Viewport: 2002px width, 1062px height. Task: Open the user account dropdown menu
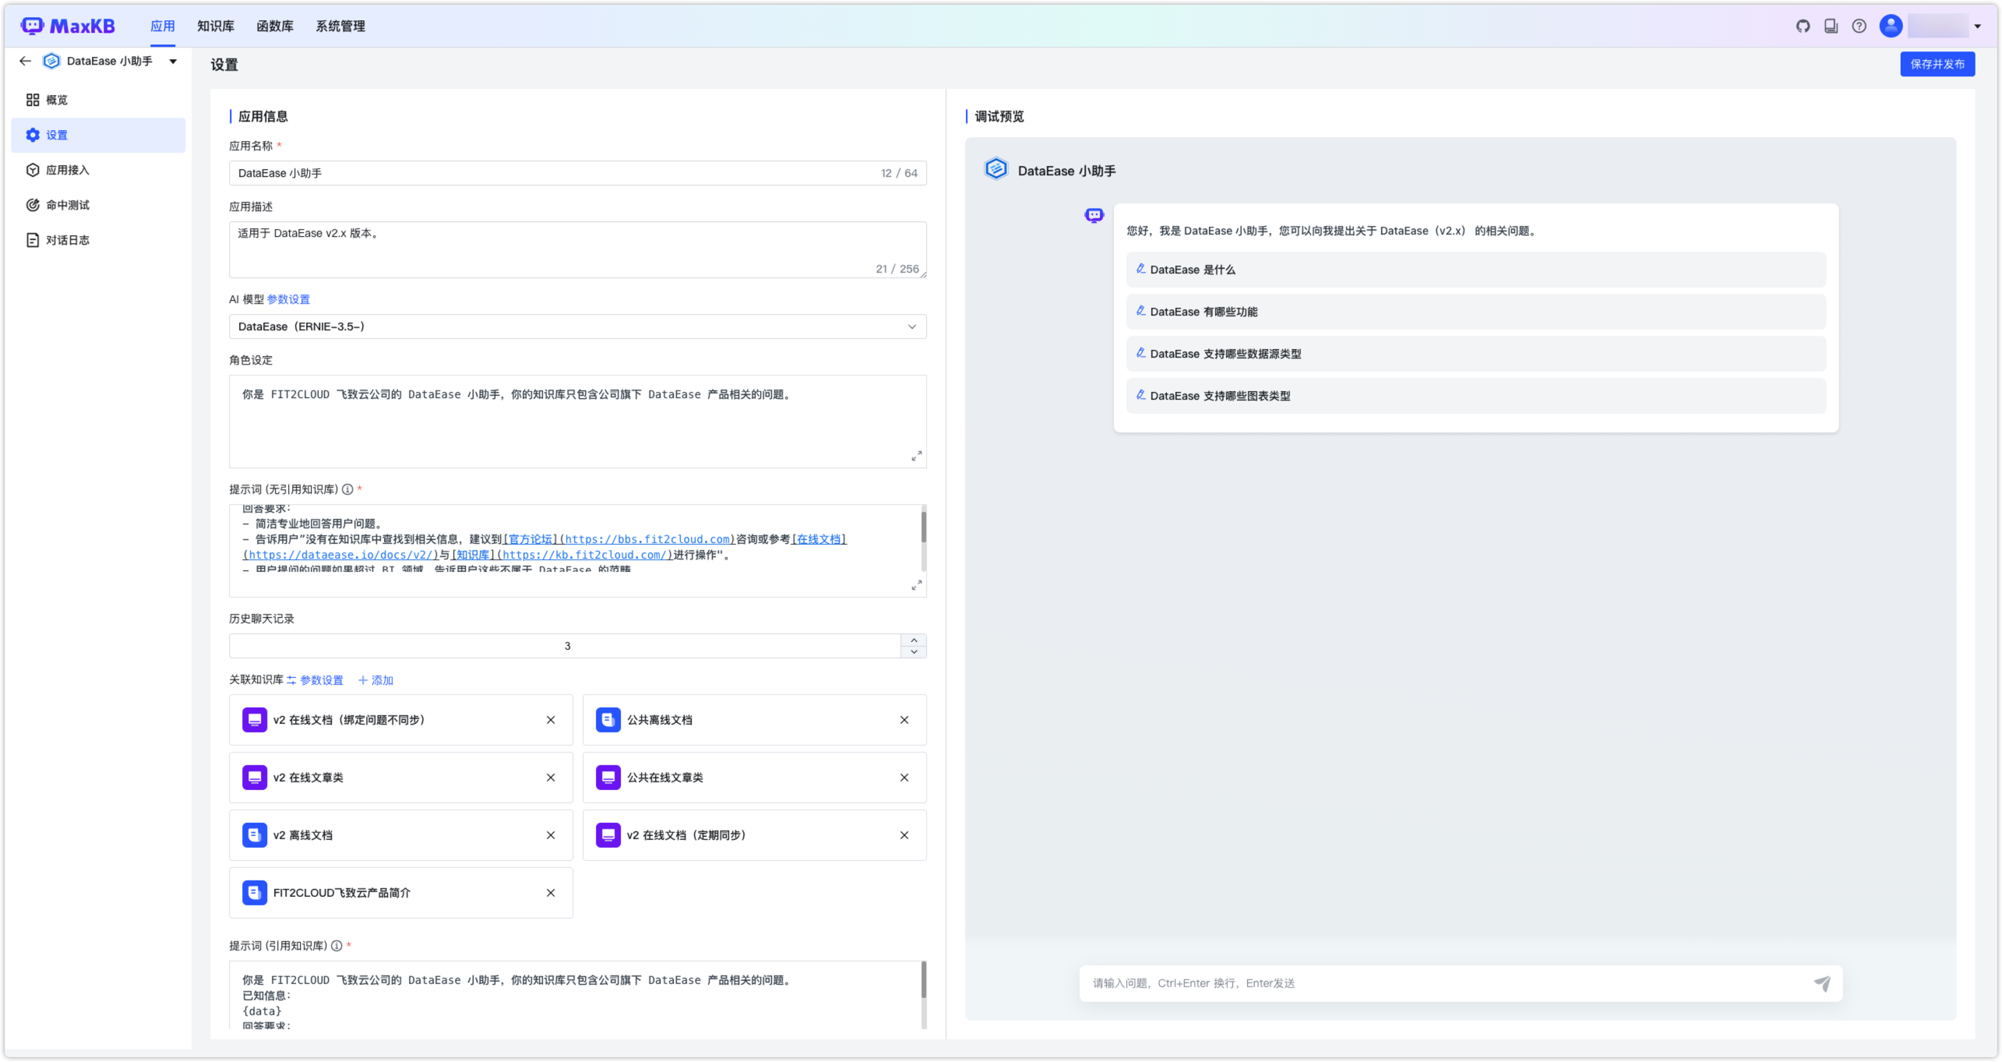[1976, 26]
